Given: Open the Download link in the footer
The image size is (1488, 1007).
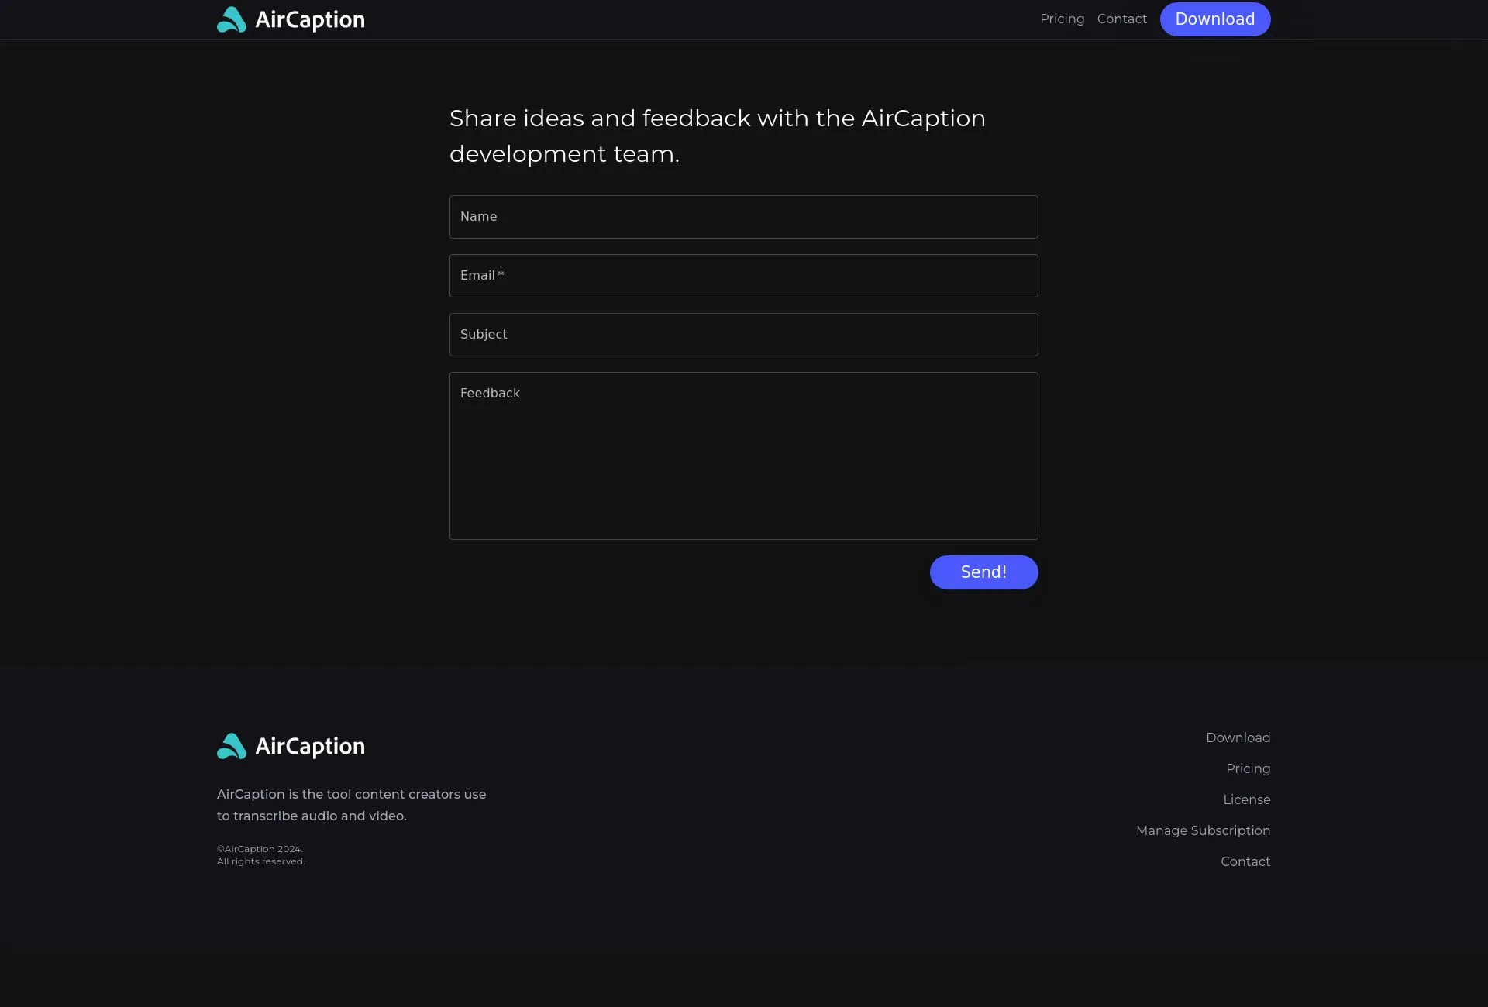Looking at the screenshot, I should [1238, 737].
